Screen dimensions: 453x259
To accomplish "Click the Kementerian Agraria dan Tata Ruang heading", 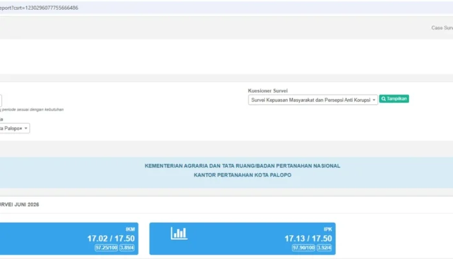I will (x=243, y=166).
